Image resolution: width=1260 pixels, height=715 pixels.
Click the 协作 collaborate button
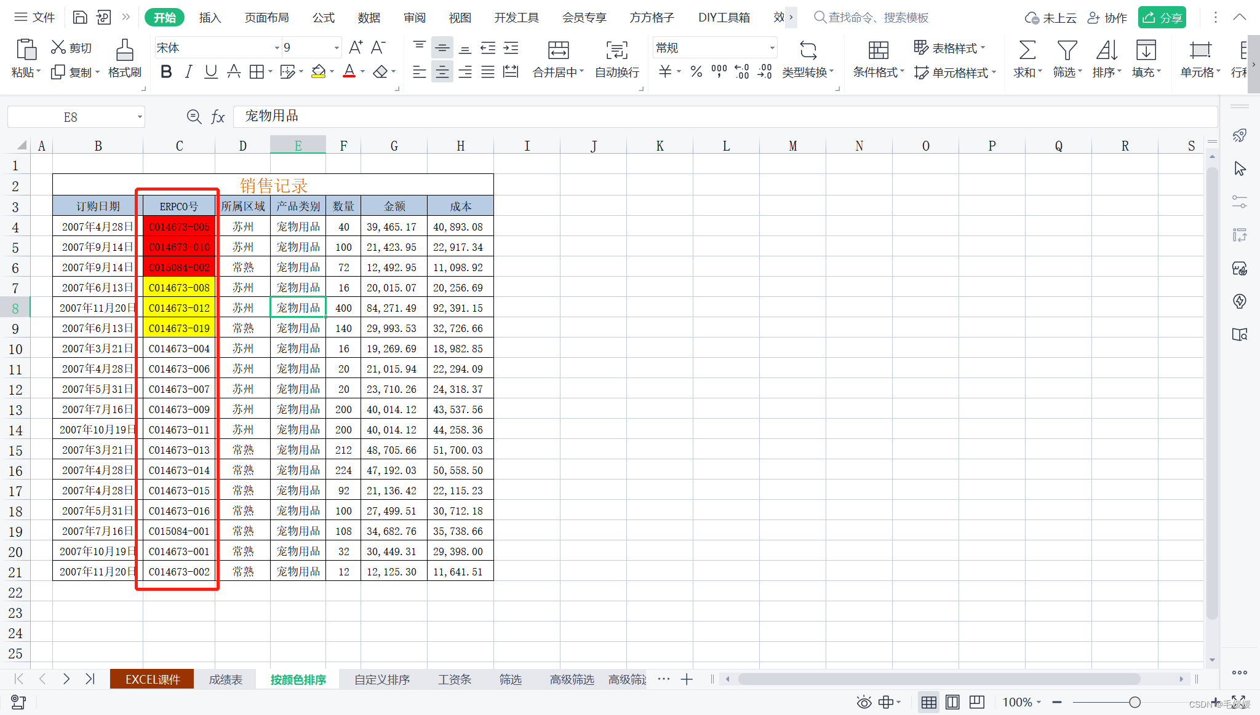click(1107, 18)
